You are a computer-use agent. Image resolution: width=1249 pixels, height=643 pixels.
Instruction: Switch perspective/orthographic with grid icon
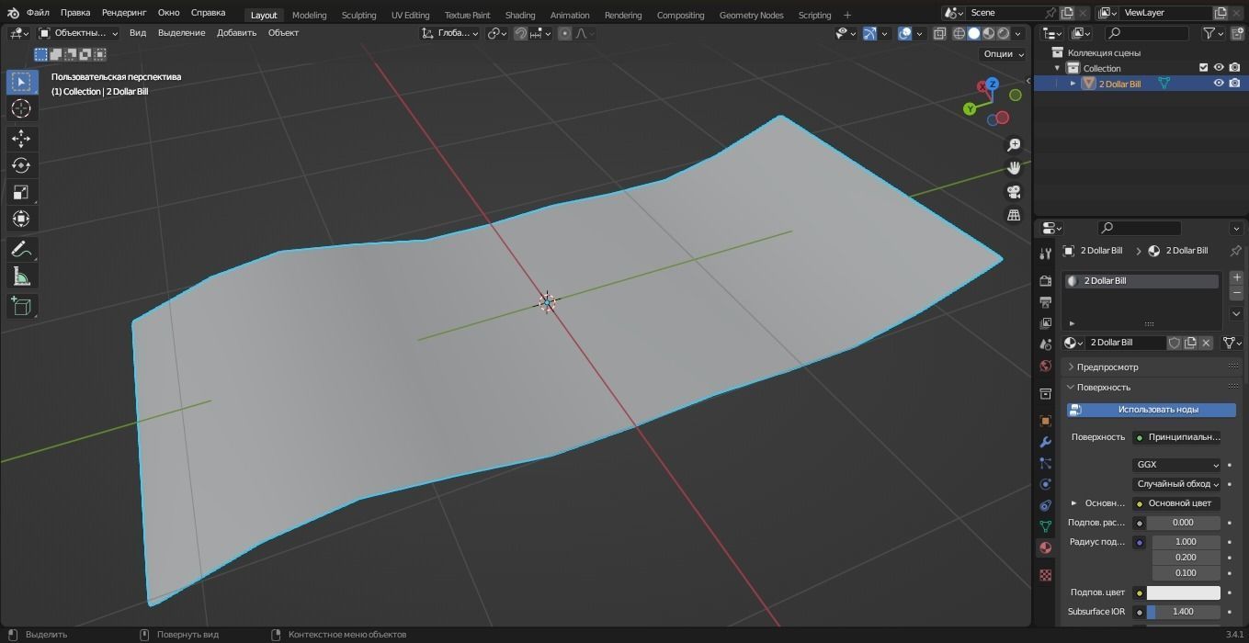coord(1014,215)
